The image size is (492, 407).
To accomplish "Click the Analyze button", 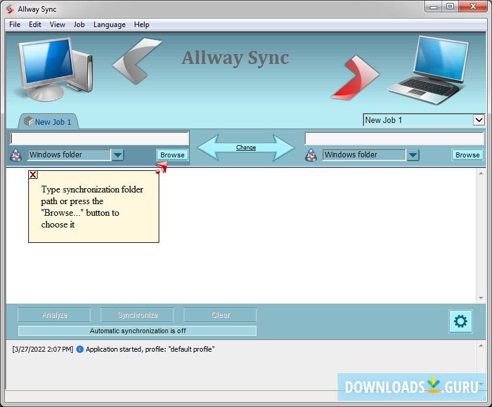I will point(54,315).
